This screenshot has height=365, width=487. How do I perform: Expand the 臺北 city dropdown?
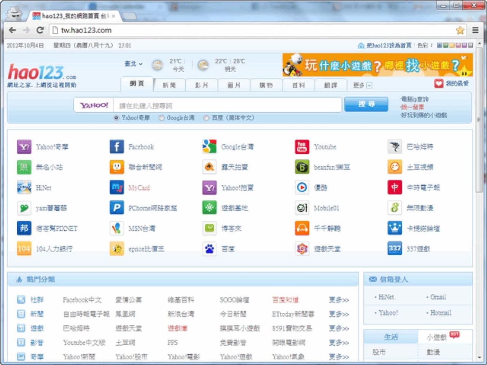pos(134,64)
